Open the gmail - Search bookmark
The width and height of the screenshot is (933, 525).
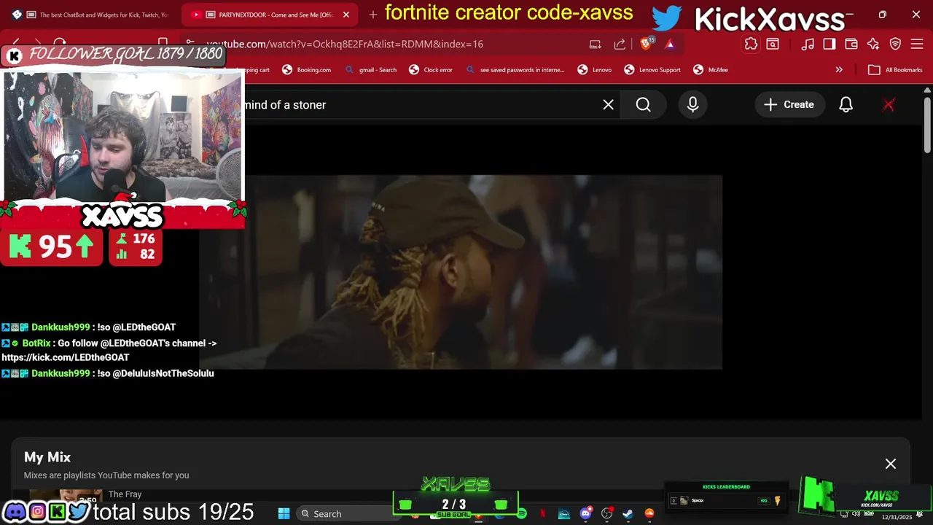[x=370, y=70]
